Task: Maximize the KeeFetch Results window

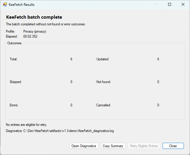Action: (x=170, y=4)
